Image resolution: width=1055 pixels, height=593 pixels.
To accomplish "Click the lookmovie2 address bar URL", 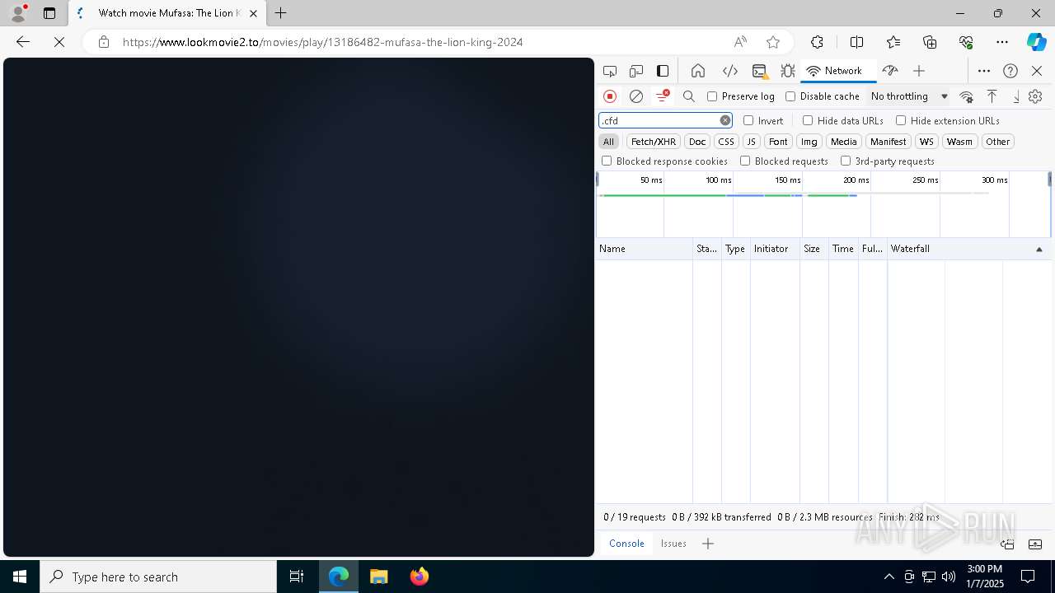I will coord(322,42).
